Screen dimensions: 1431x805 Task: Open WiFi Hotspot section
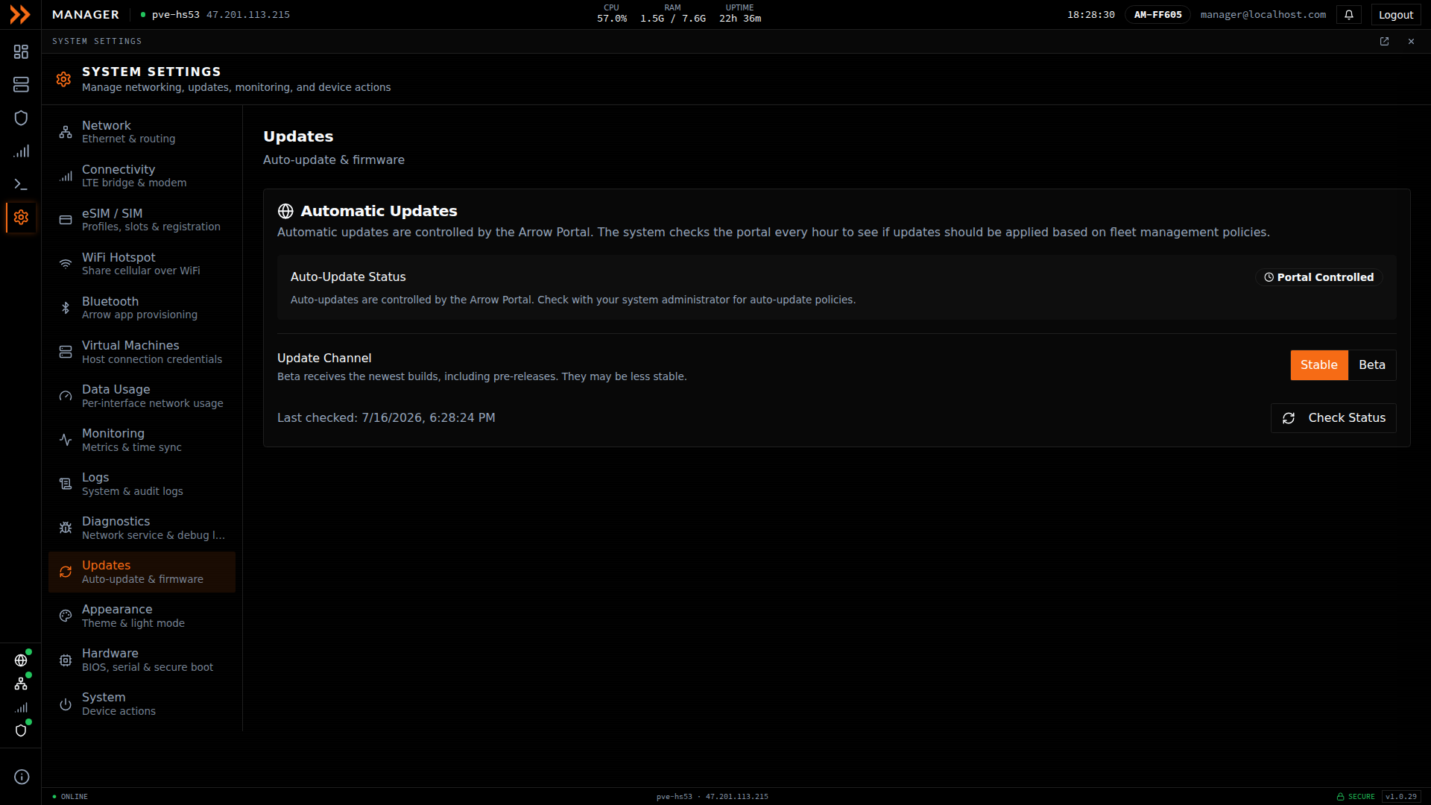pyautogui.click(x=142, y=264)
